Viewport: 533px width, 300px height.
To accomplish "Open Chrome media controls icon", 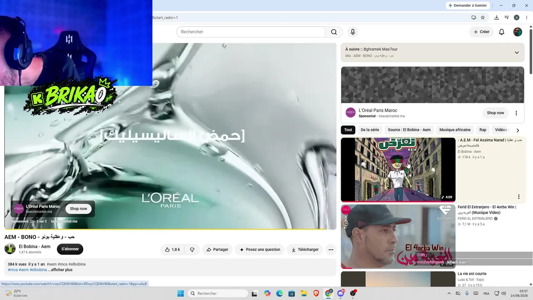I will [x=506, y=17].
